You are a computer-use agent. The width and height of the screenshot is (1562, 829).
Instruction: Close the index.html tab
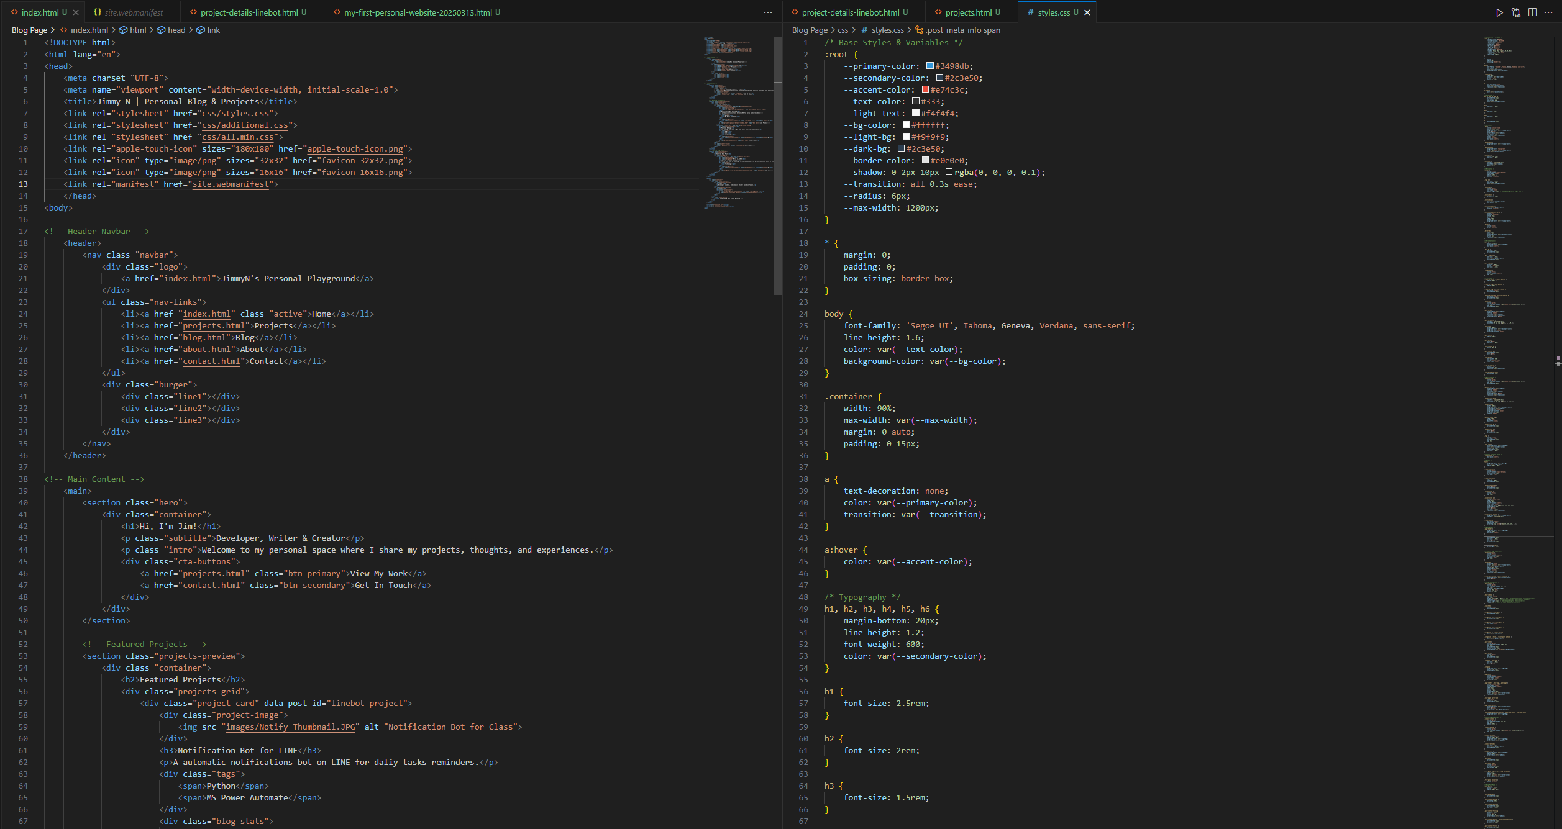point(76,12)
